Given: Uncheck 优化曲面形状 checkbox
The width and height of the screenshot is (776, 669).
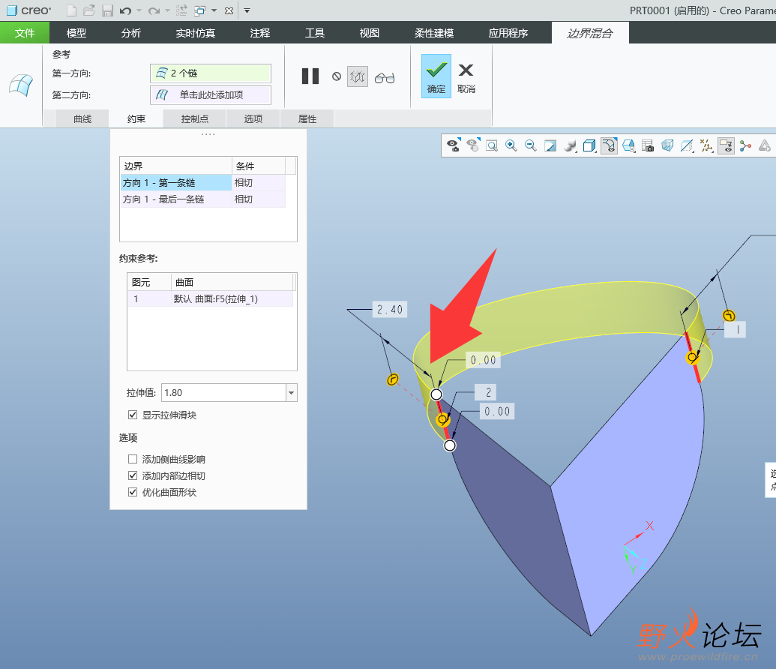Looking at the screenshot, I should tap(133, 492).
